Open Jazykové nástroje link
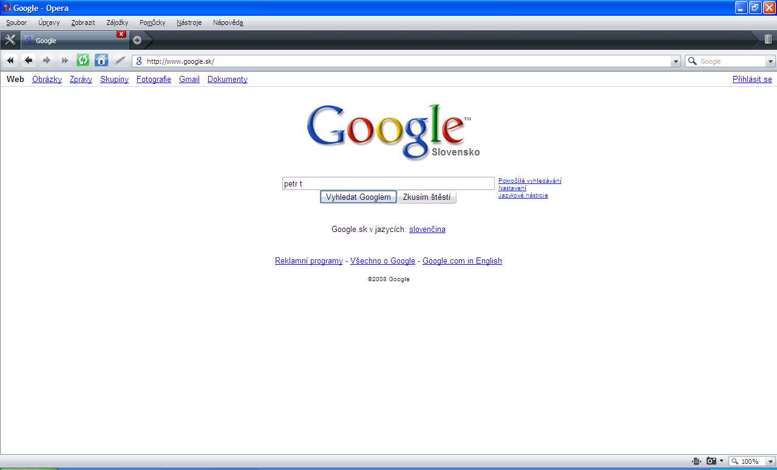Viewport: 777px width, 470px height. click(523, 195)
